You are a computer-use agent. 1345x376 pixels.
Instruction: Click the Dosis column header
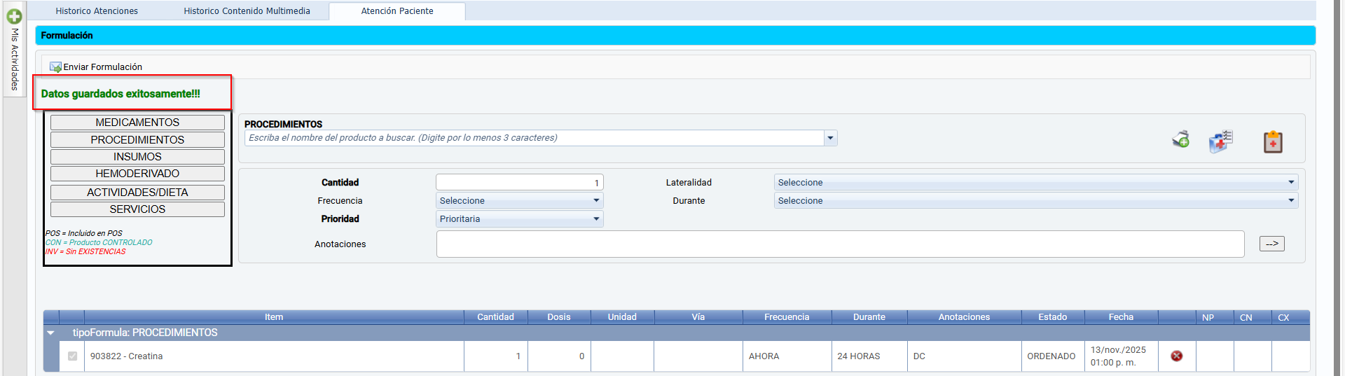[x=559, y=317]
